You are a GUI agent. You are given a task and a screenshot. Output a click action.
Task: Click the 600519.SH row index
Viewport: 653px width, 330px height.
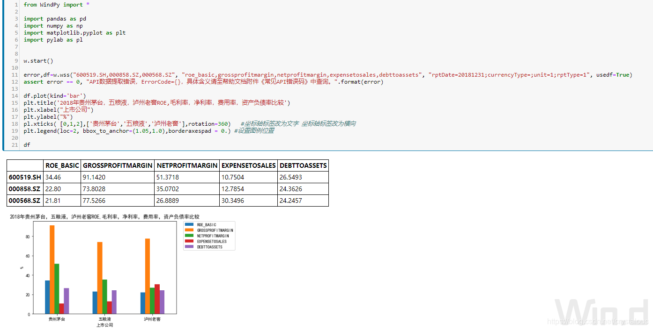(x=25, y=177)
